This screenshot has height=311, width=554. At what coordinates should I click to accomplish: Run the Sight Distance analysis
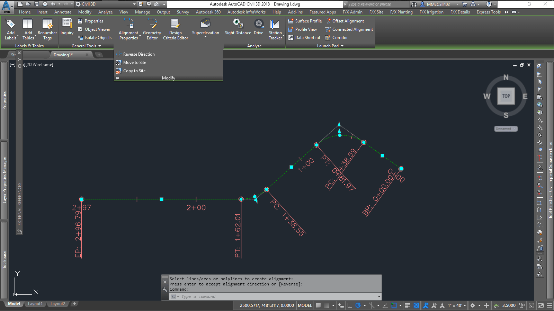click(x=238, y=27)
